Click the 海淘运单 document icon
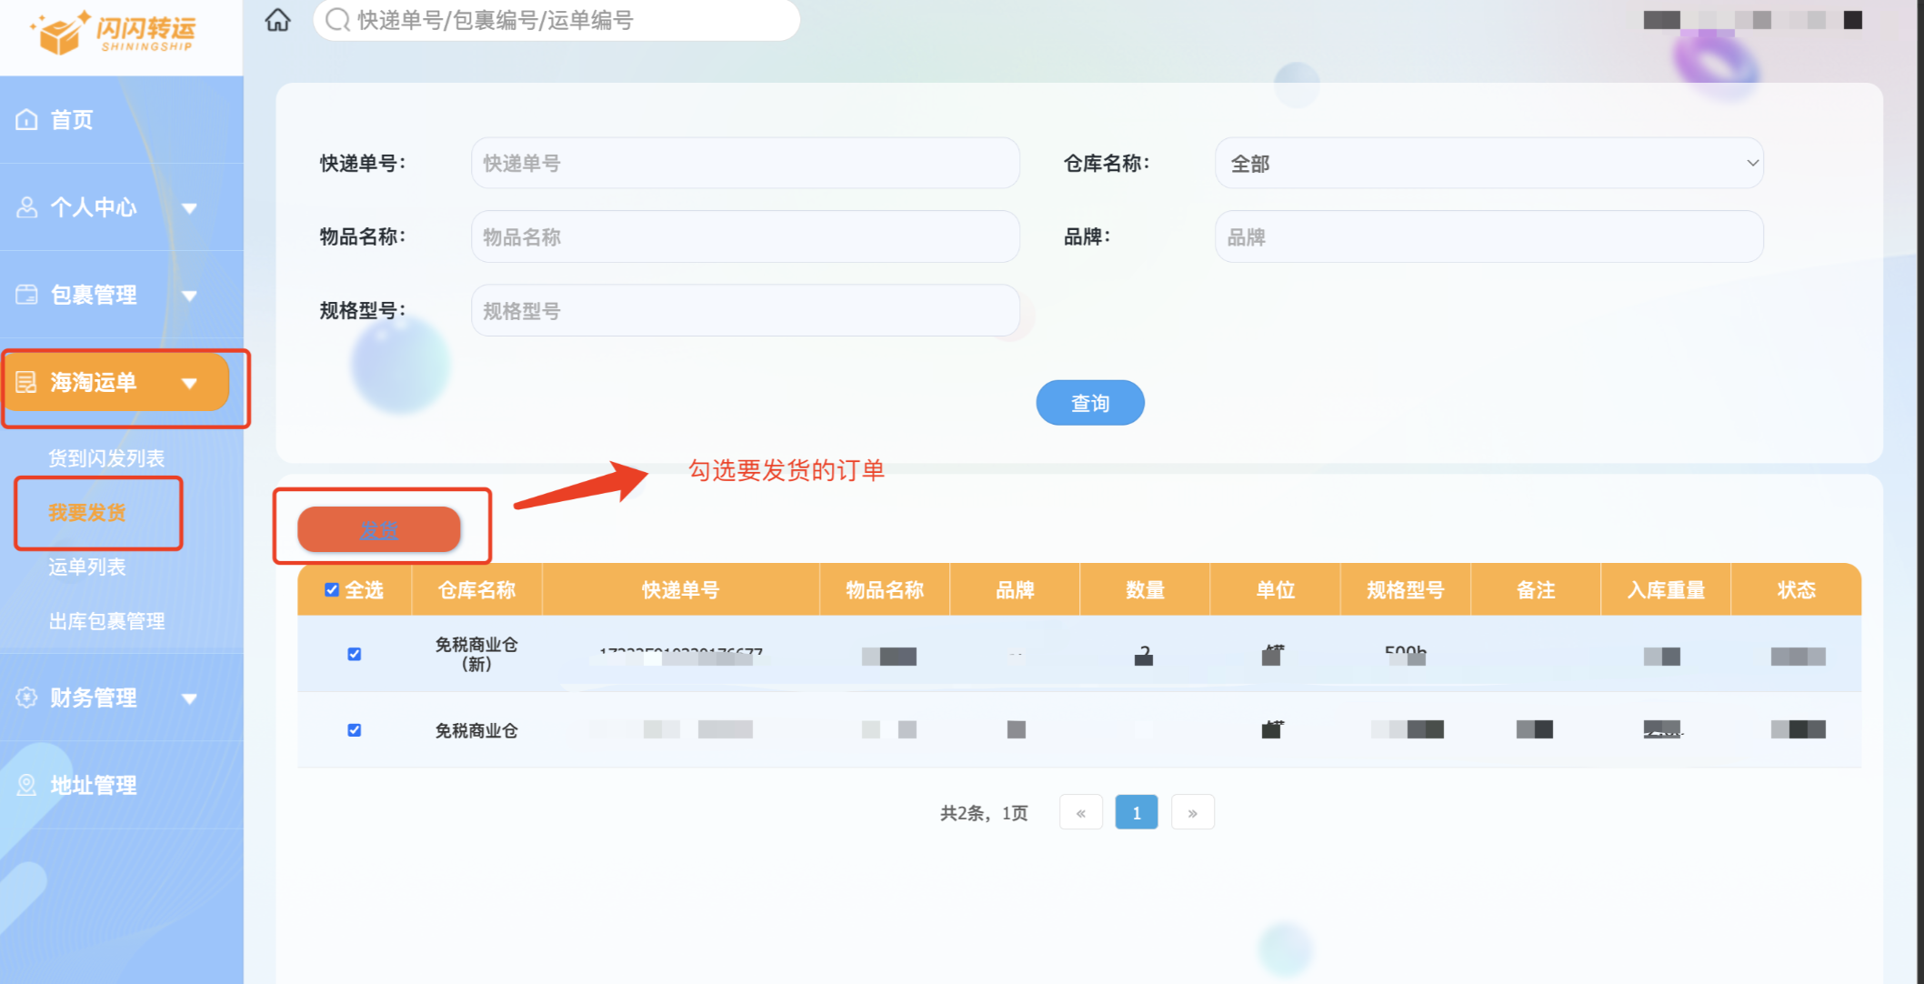This screenshot has width=1924, height=984. 27,382
